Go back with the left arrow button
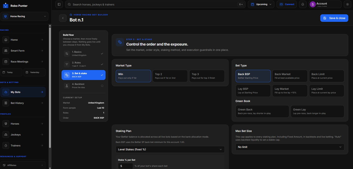The image size is (353, 169). [x=63, y=18]
